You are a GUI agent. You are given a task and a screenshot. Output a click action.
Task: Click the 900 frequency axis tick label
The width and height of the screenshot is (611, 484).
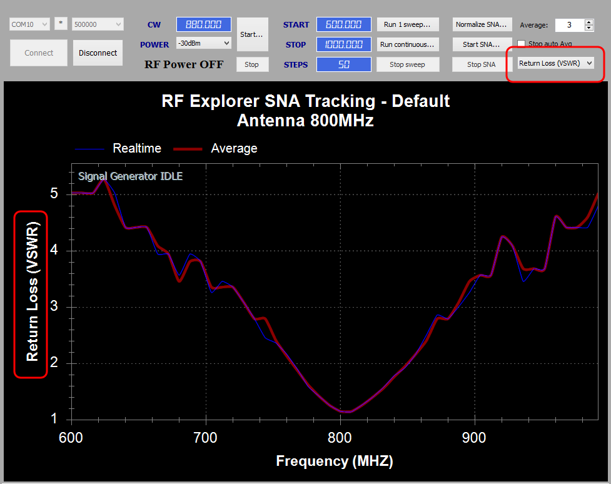474,438
